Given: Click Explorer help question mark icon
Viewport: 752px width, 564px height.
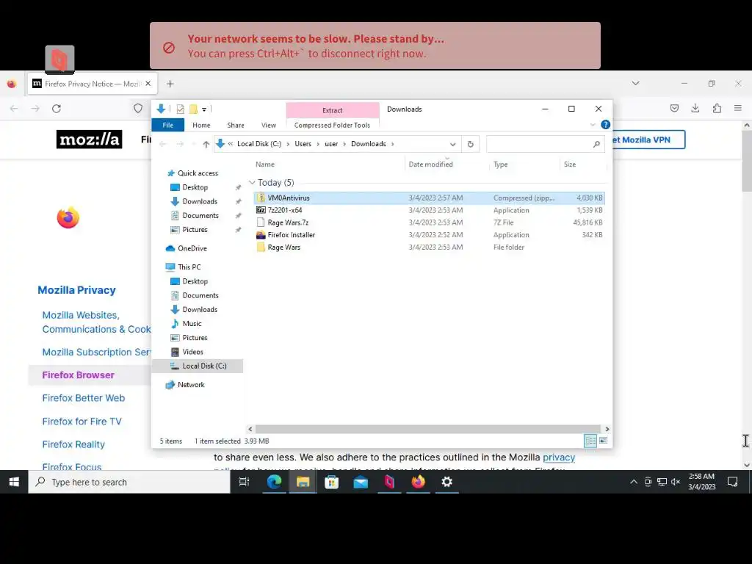Looking at the screenshot, I should point(605,125).
